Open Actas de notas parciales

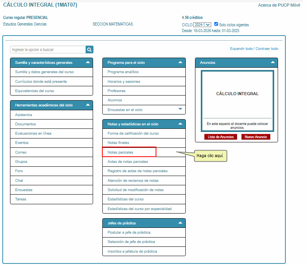(x=144, y=162)
